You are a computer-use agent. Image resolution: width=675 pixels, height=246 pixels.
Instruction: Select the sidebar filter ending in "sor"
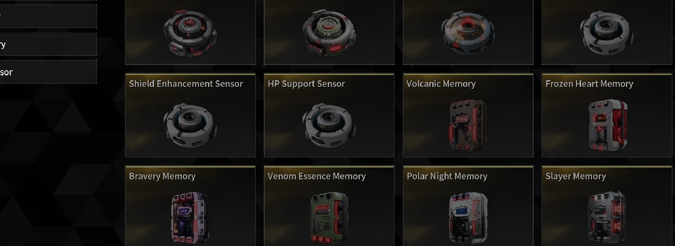(48, 72)
